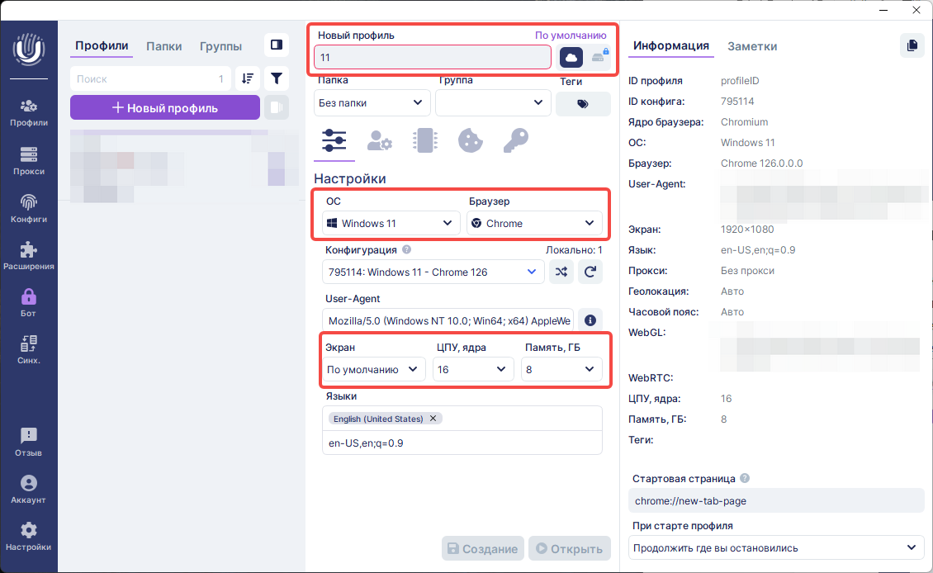Expand the OS dropdown showing Windows 11
Viewport: 933px width, 573px height.
coord(391,223)
